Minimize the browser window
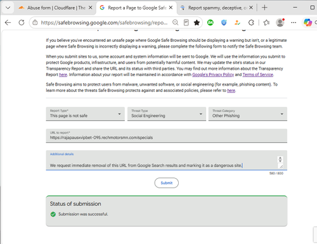This screenshot has width=317, height=244. tap(295, 8)
